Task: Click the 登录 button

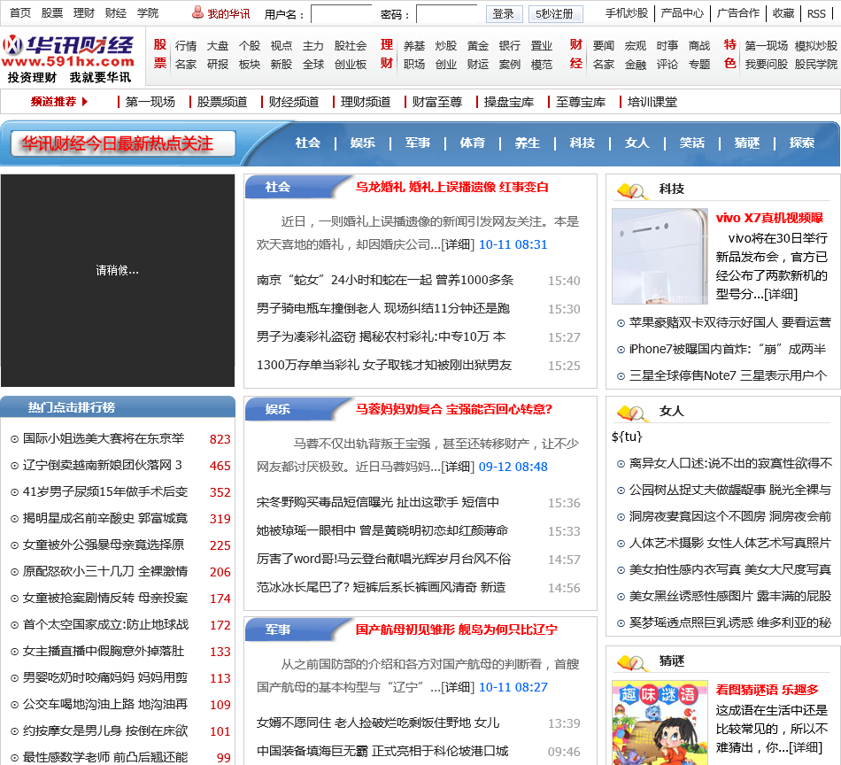Action: [504, 14]
